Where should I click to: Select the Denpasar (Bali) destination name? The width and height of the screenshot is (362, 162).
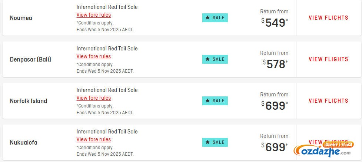pyautogui.click(x=30, y=59)
